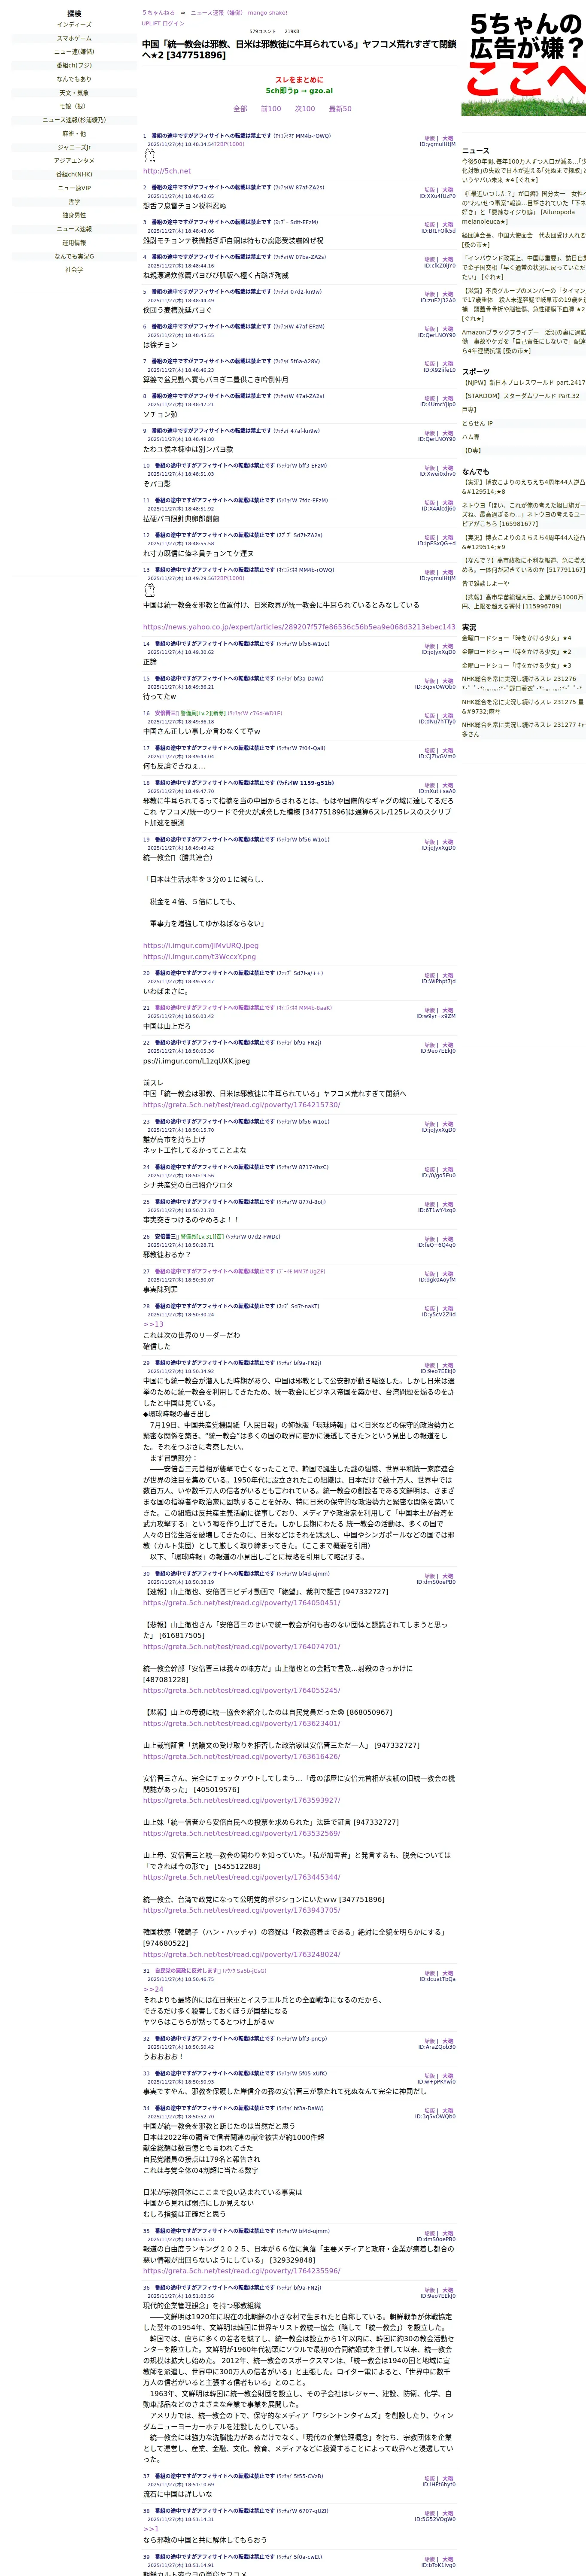
Task: Open なんでもあり board in sidebar
Action: pos(74,79)
